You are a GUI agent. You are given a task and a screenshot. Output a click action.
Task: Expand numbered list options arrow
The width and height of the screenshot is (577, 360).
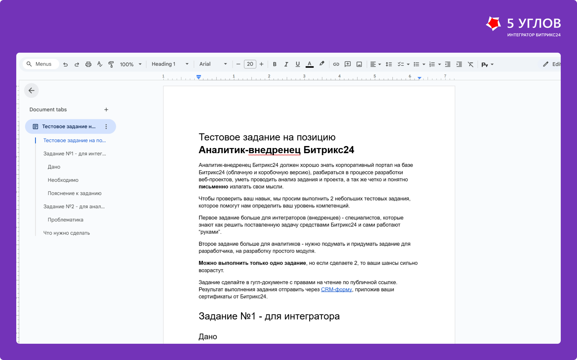tap(439, 64)
